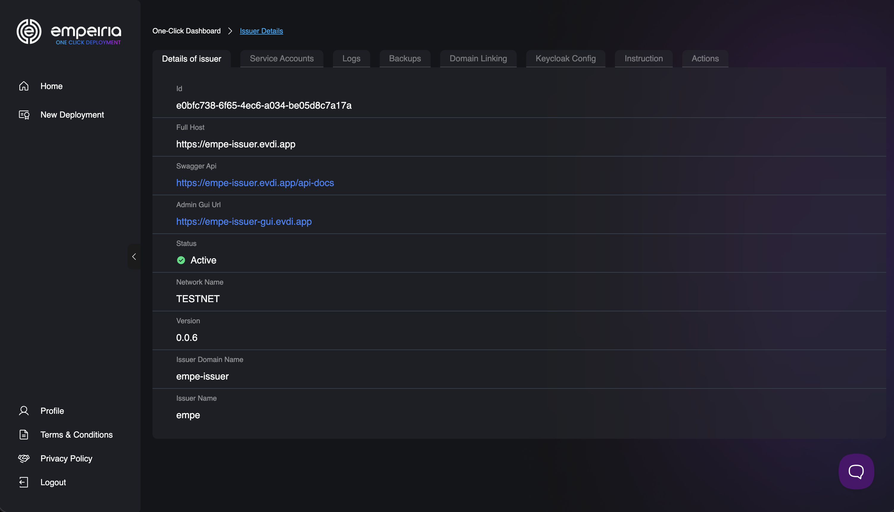Click the Version value 0.0.6

coord(187,338)
